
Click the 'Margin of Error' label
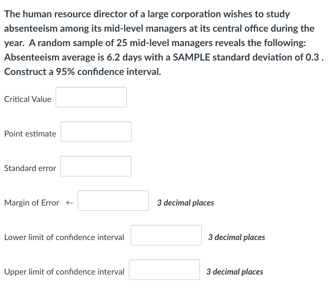pyautogui.click(x=32, y=203)
